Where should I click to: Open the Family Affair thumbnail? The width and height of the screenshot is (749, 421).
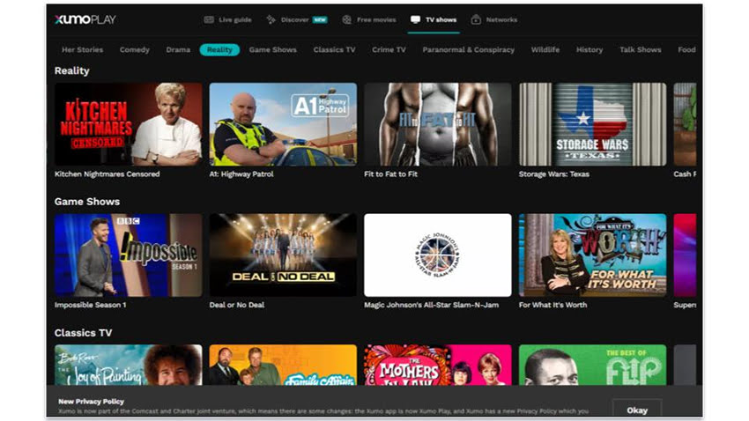click(283, 365)
